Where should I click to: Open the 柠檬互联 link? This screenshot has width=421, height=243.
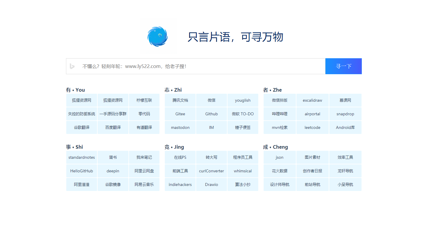[144, 100]
